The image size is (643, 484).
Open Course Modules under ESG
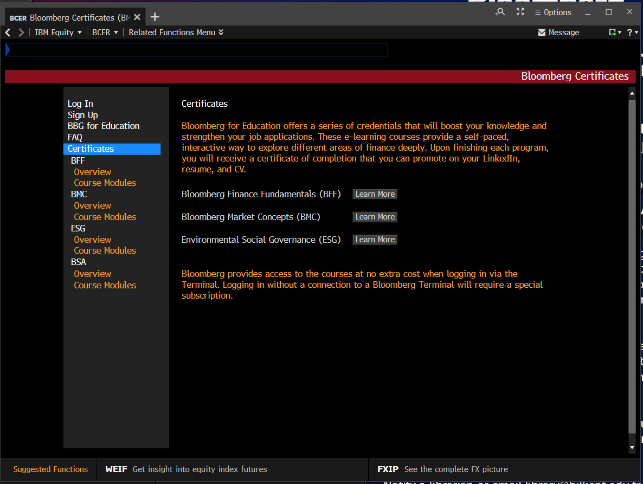(105, 250)
